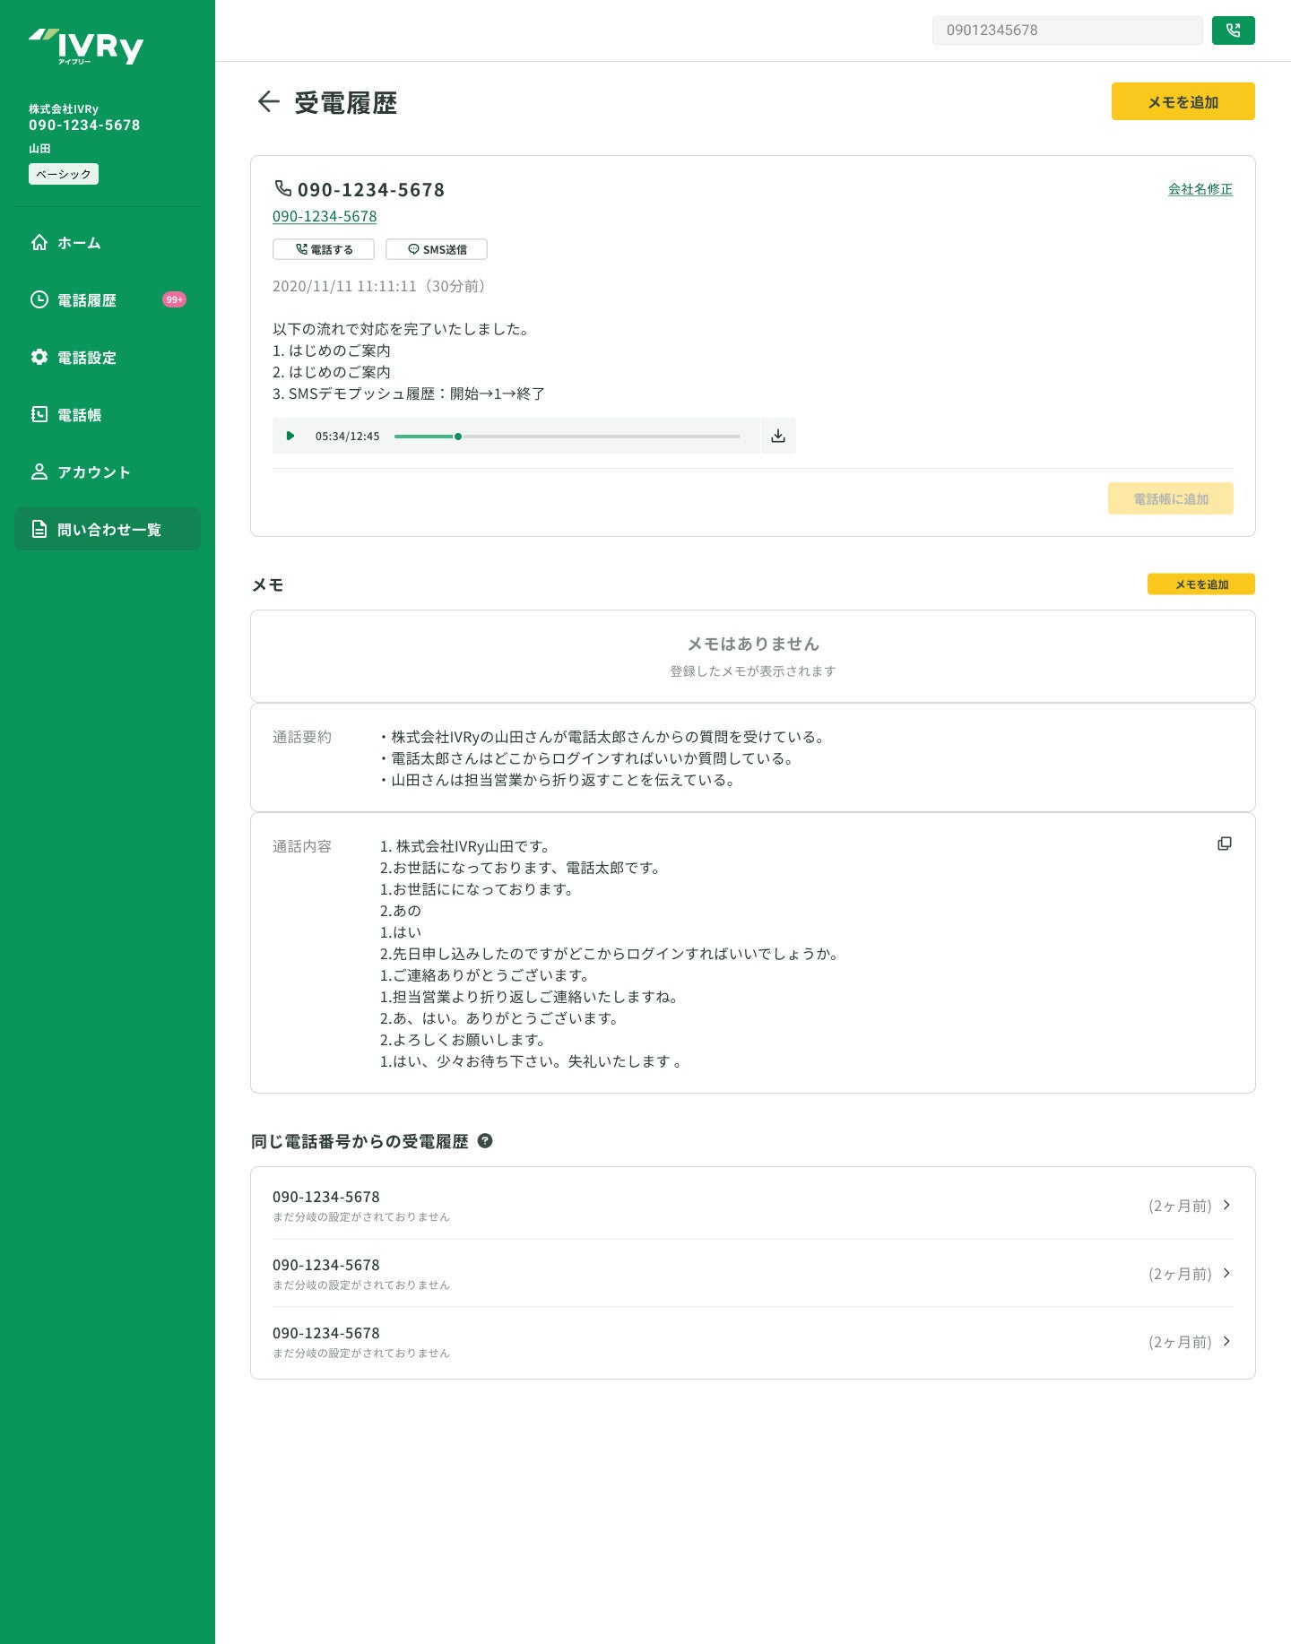
Task: Open the third 090-1234-5678 history row
Action: click(x=753, y=1341)
